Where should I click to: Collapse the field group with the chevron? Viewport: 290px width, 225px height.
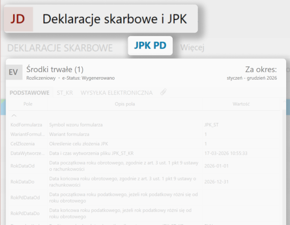pos(14,116)
